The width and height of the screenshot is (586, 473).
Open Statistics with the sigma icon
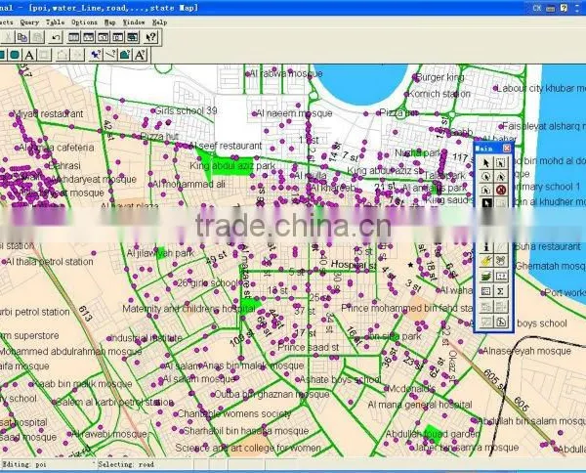(501, 291)
